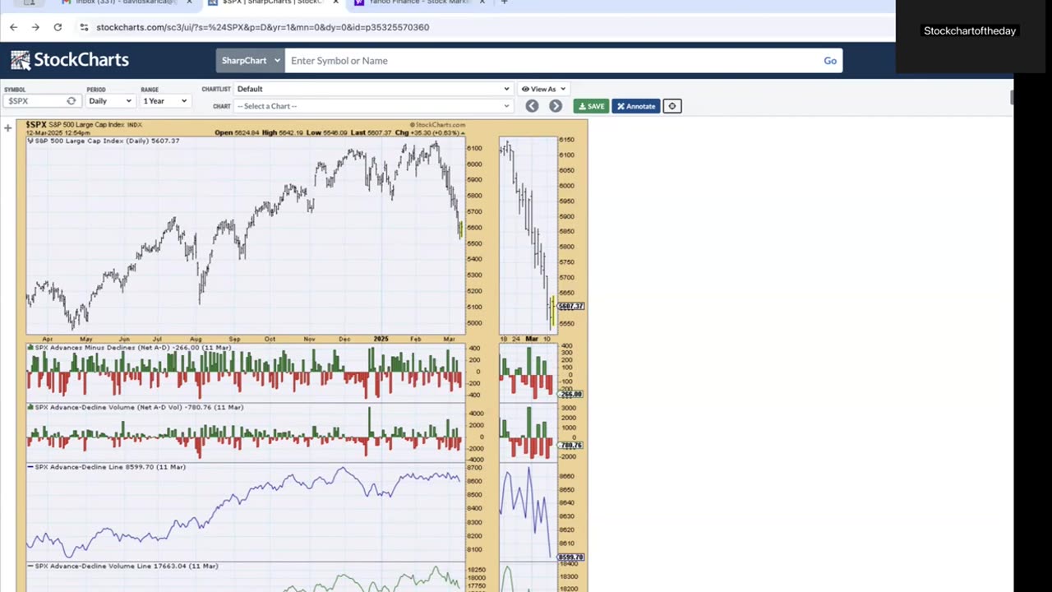Viewport: 1052px width, 592px height.
Task: Click the main S&P 500 price chart
Action: pyautogui.click(x=245, y=237)
